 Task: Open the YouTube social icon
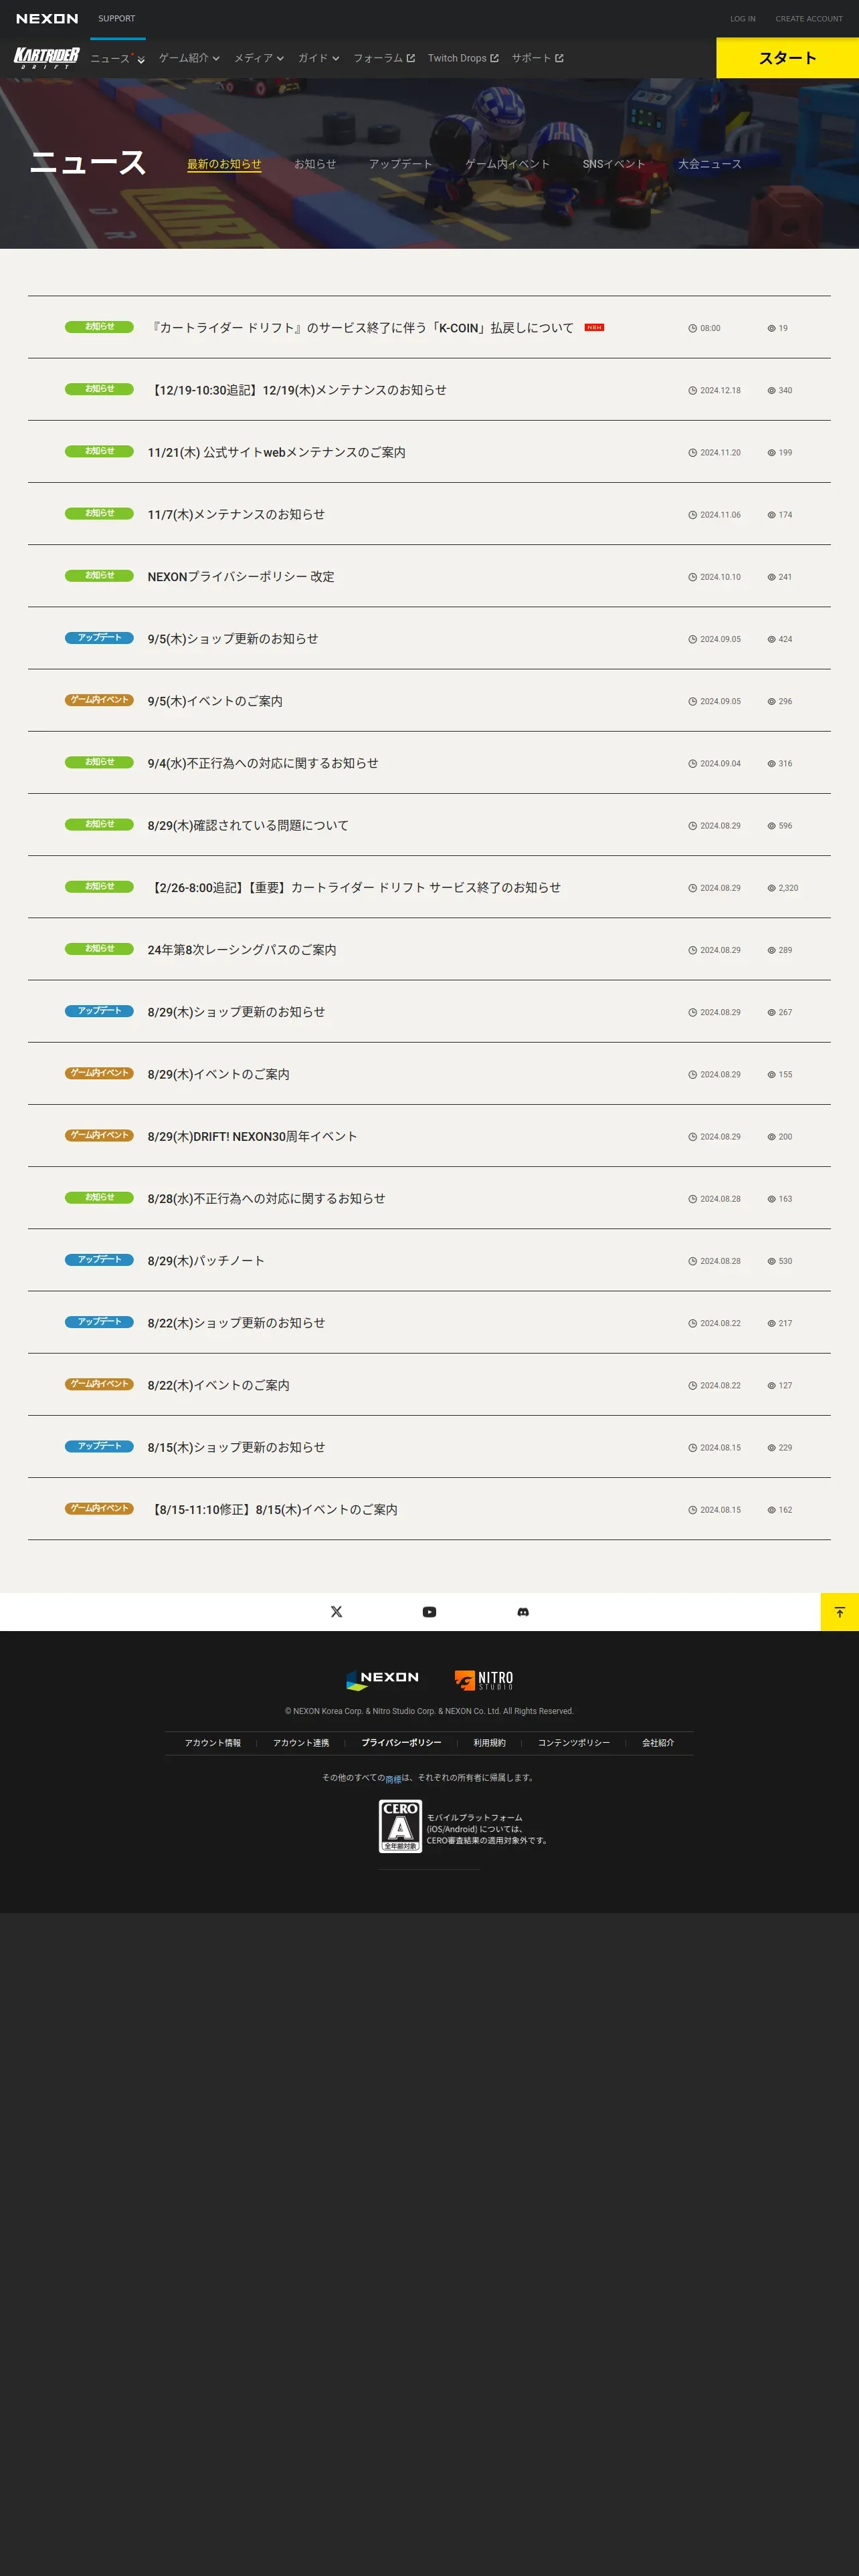click(429, 1611)
